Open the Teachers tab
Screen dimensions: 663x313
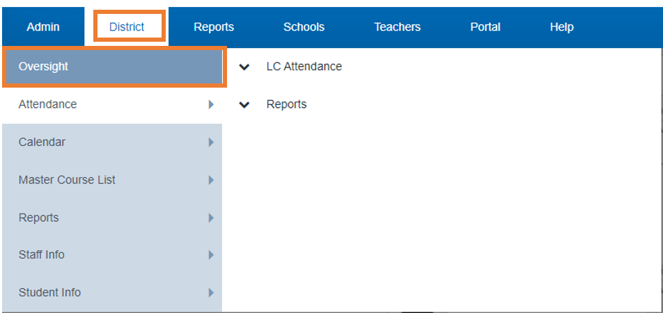click(x=397, y=27)
